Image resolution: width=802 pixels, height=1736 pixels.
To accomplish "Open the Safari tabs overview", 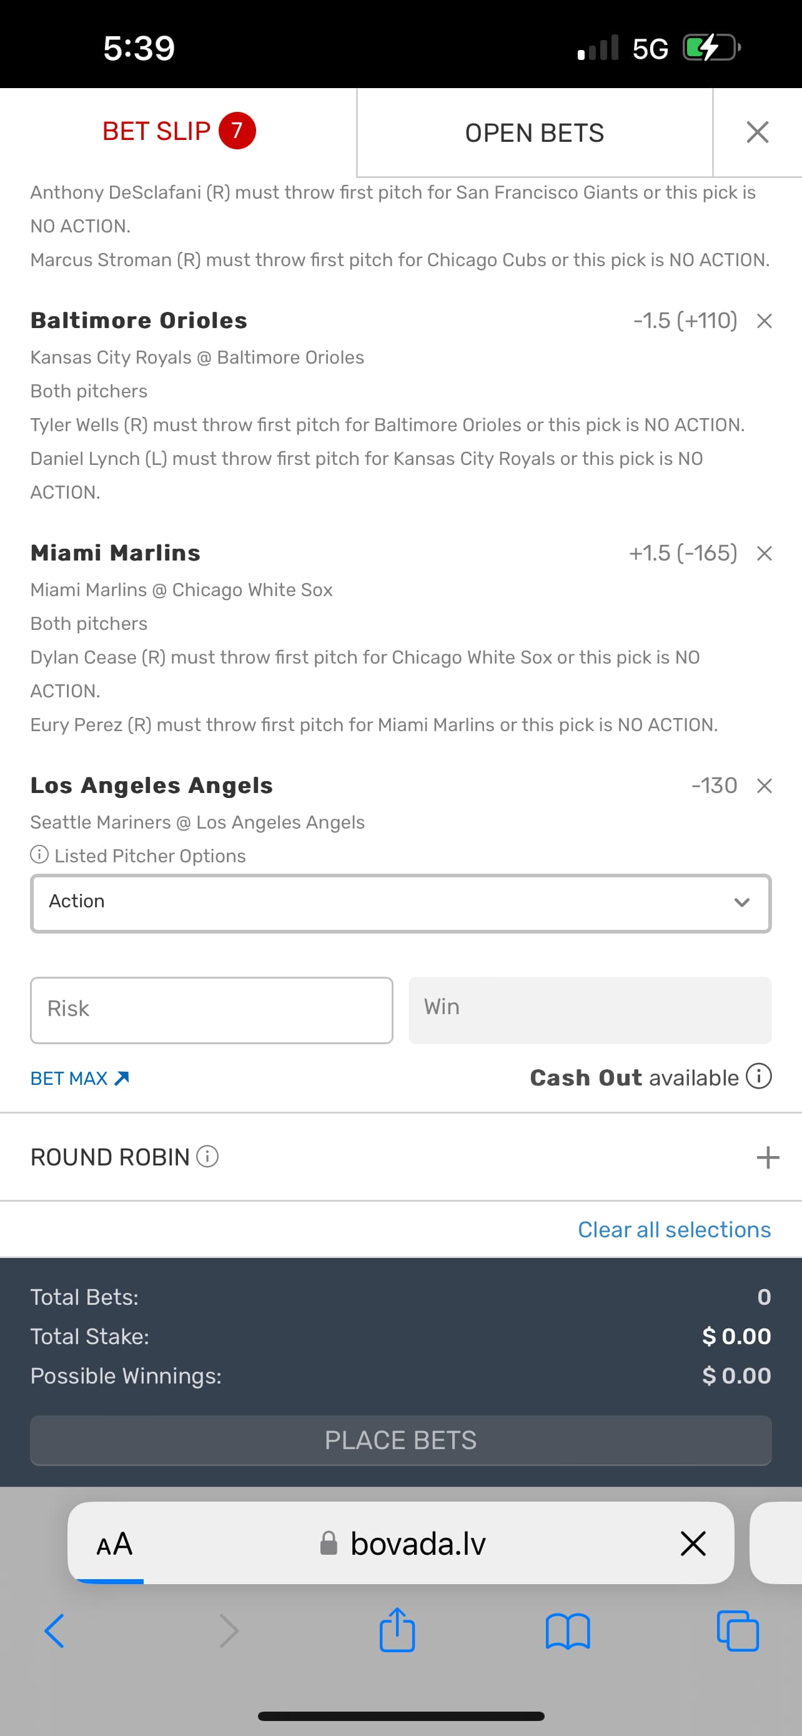I will click(738, 1631).
